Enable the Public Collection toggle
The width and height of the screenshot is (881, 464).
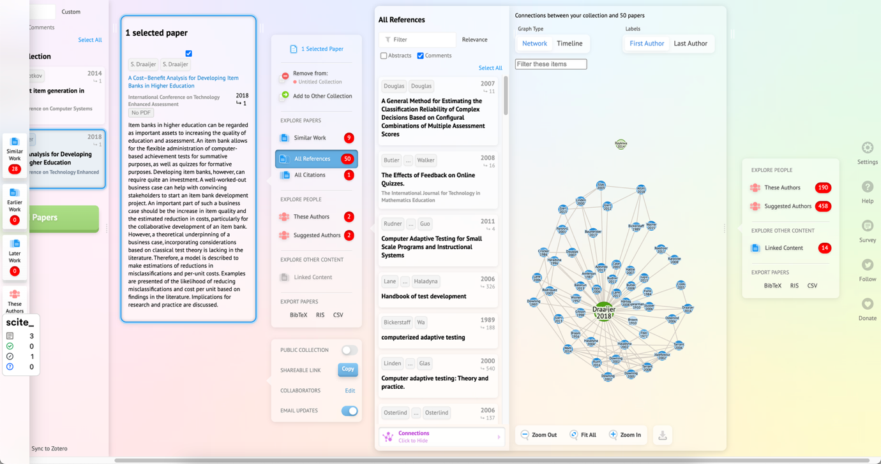pyautogui.click(x=350, y=349)
